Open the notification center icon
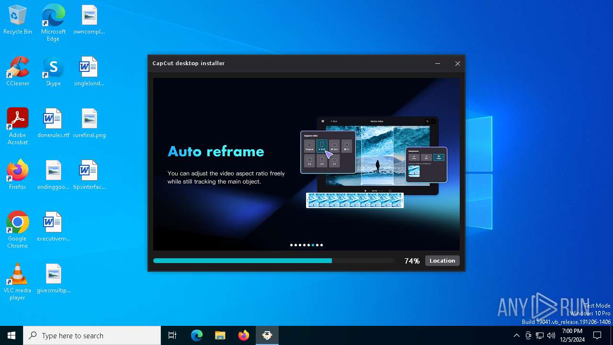The image size is (613, 345). (597, 335)
